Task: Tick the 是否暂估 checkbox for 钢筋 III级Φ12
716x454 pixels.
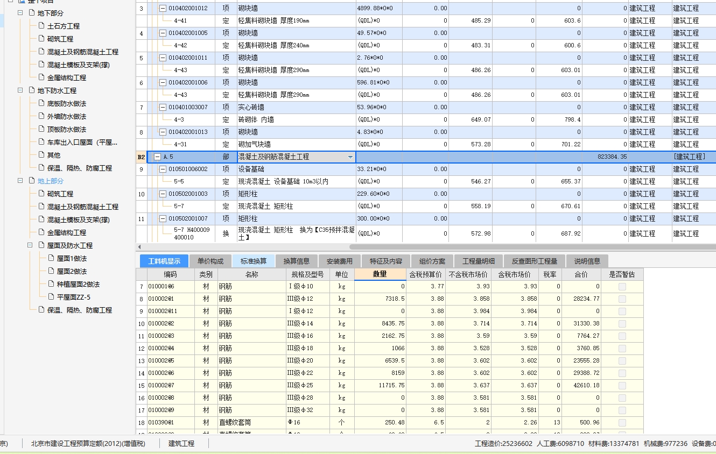Action: click(x=622, y=299)
